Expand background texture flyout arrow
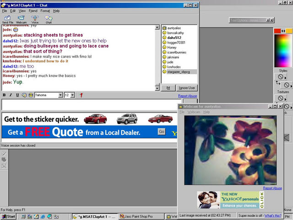Screen dimensions: 293x220 291,108
